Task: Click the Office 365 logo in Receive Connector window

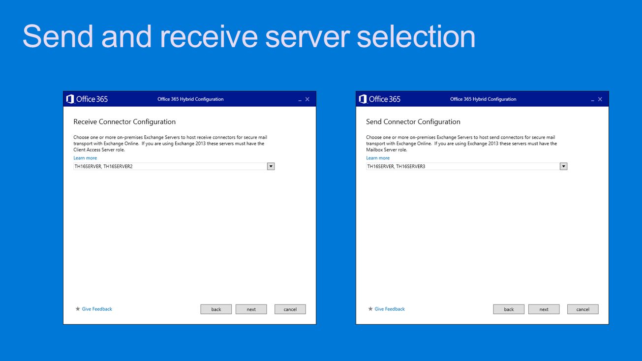Action: click(x=87, y=99)
